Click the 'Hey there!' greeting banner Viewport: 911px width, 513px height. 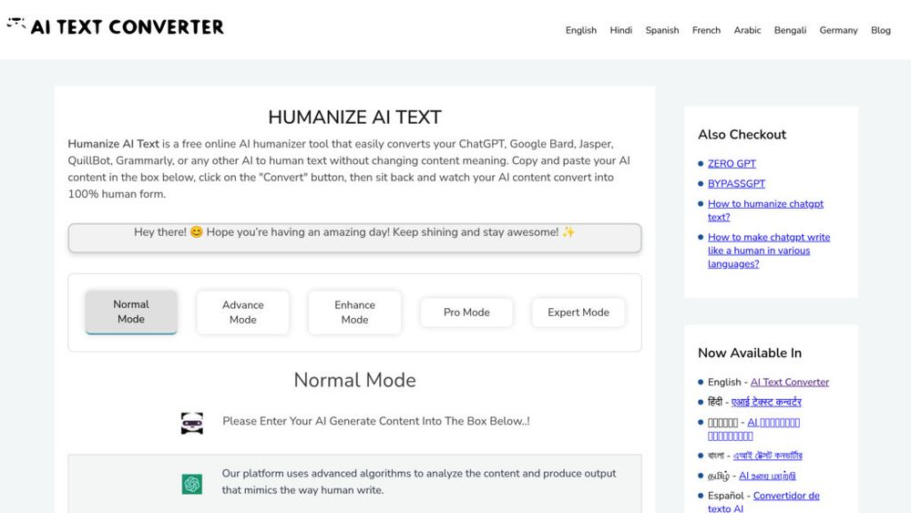click(354, 238)
